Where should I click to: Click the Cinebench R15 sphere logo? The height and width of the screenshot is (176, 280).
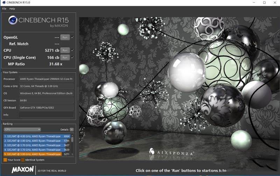[13, 21]
